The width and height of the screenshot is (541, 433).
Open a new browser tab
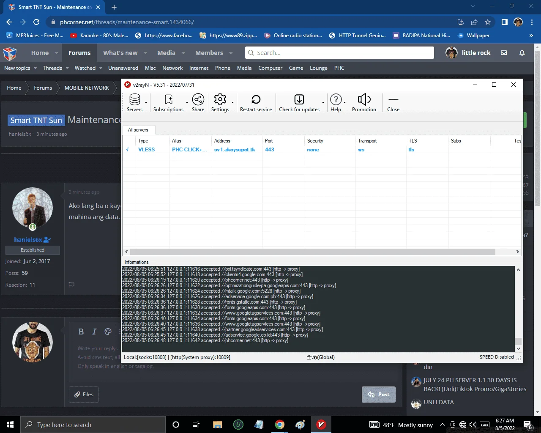coord(114,7)
